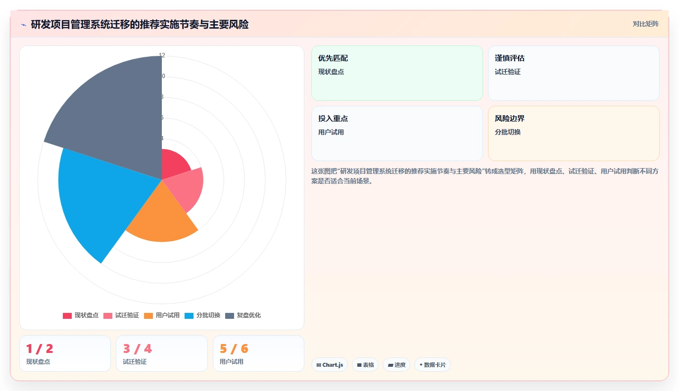This screenshot has width=679, height=391.
Task: Click the description paragraph starting 这张图把
Action: click(x=485, y=176)
